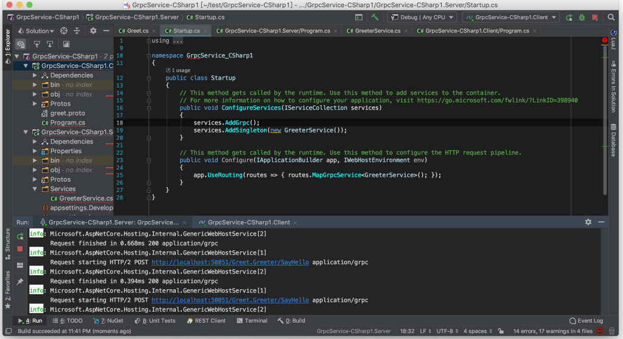Open the Event Log
This screenshot has width=623, height=339.
[x=586, y=321]
